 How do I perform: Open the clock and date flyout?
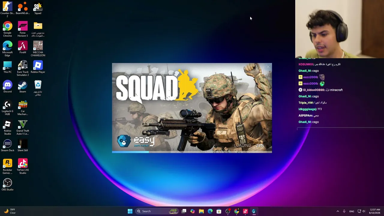(375, 211)
